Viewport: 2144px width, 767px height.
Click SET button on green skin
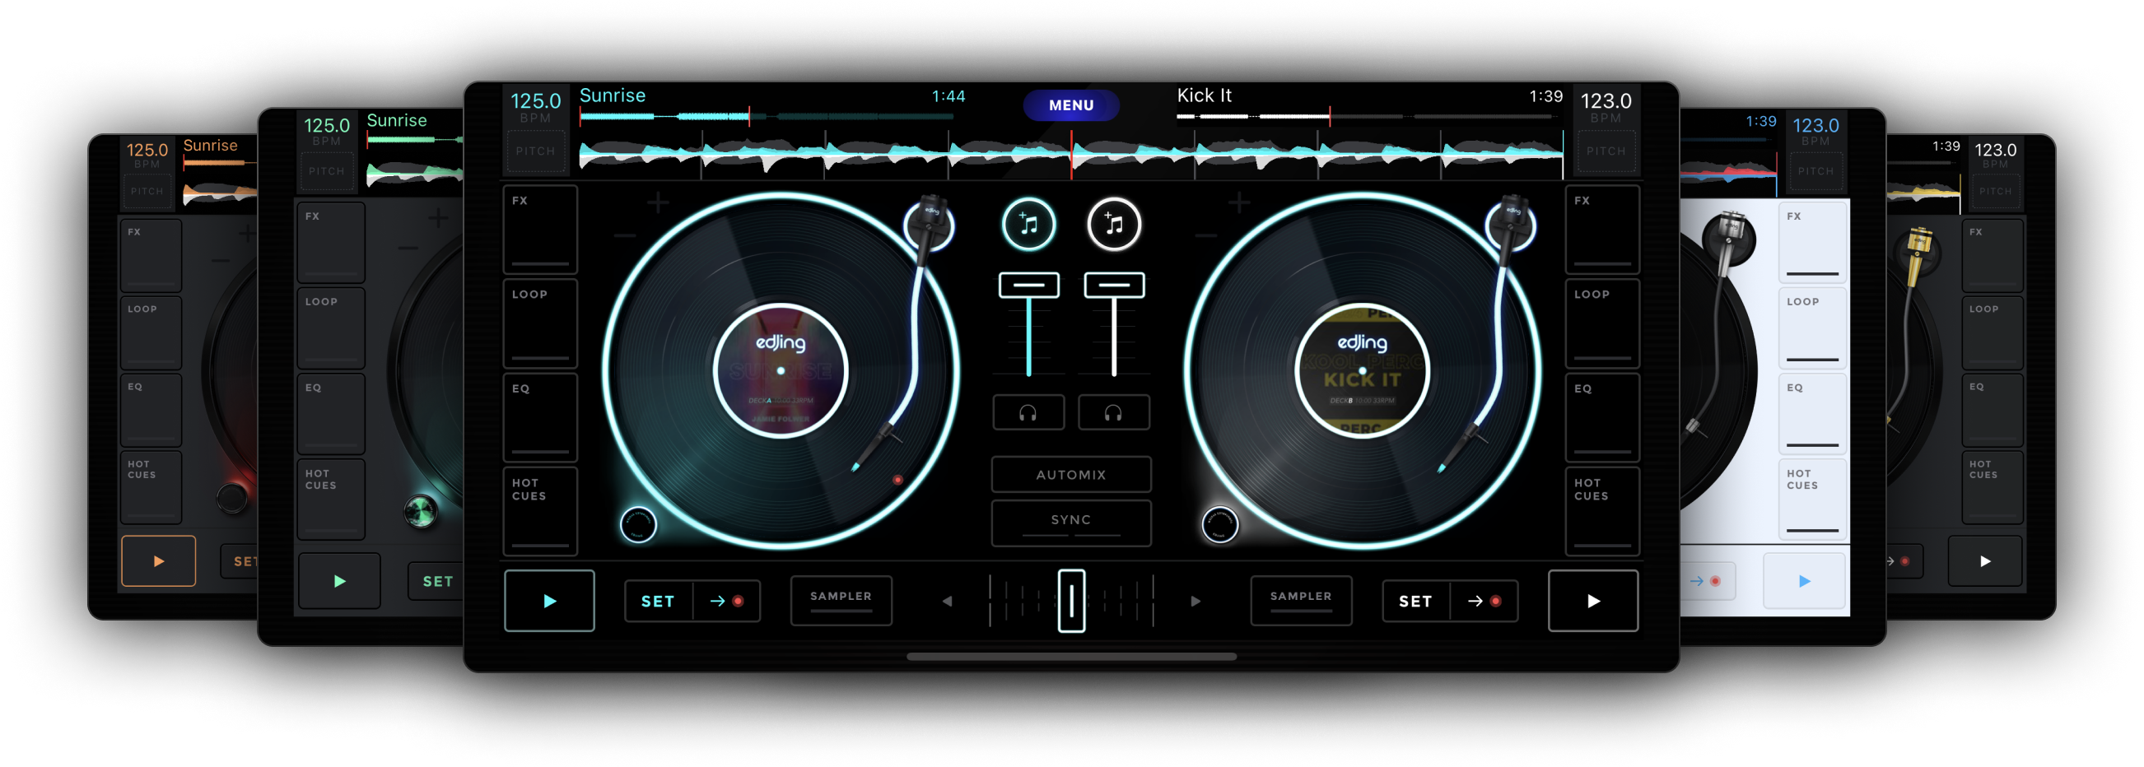click(x=438, y=582)
